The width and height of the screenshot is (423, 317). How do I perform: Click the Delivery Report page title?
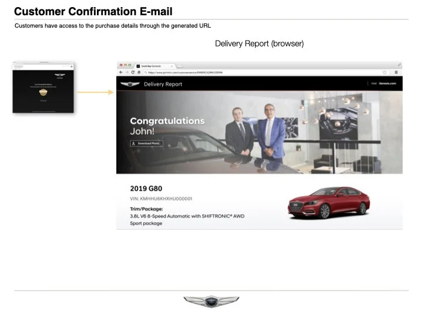point(163,84)
